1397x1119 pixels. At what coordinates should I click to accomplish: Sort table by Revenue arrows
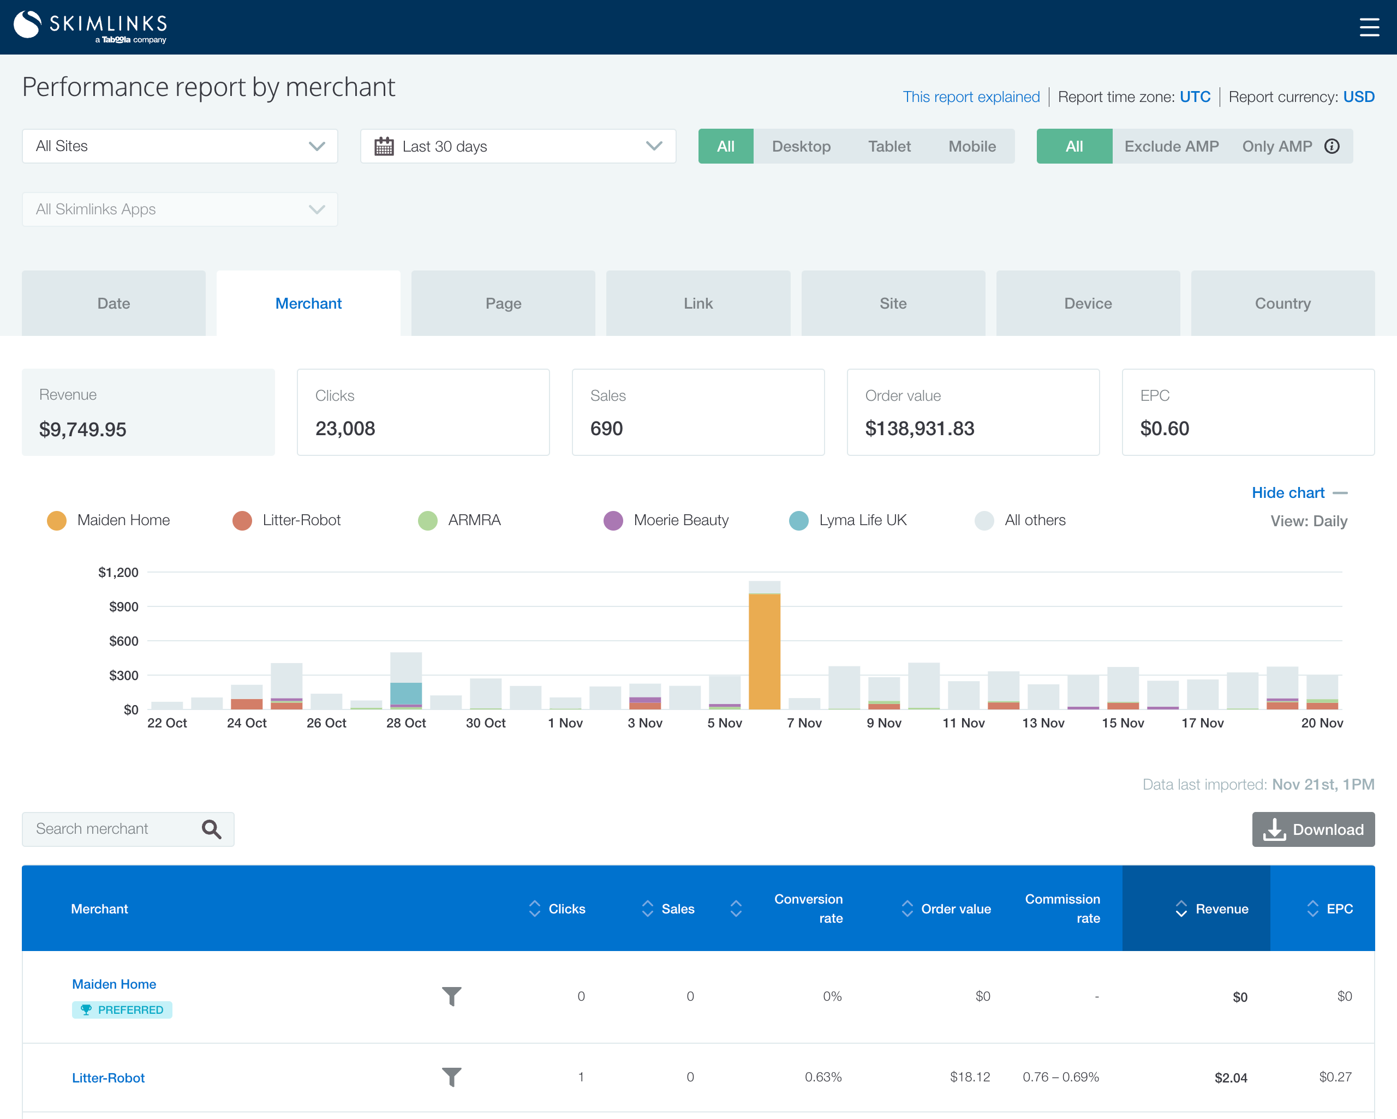1181,909
